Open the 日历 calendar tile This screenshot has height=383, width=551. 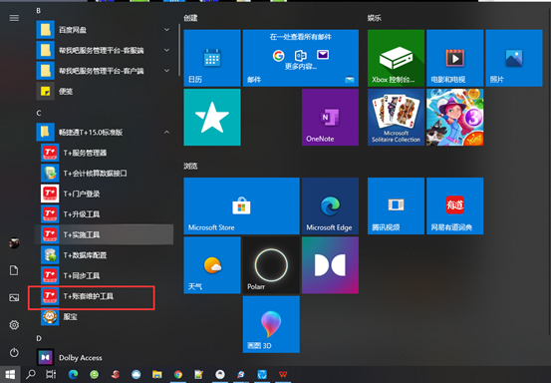click(x=212, y=58)
